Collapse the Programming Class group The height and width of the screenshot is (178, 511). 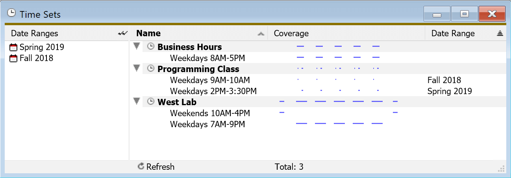[137, 69]
